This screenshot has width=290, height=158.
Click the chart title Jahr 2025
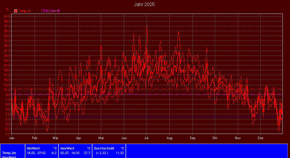click(144, 5)
